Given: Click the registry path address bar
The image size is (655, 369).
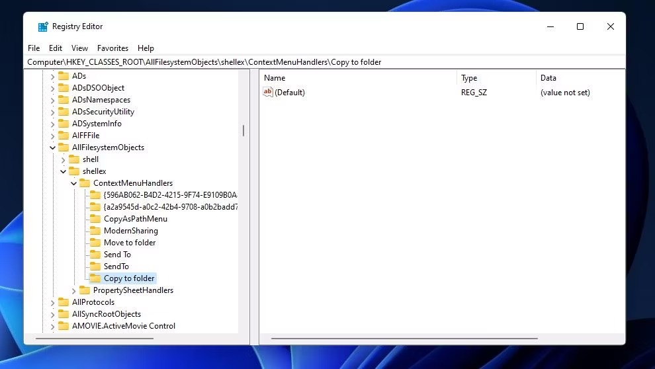Looking at the screenshot, I should click(325, 62).
